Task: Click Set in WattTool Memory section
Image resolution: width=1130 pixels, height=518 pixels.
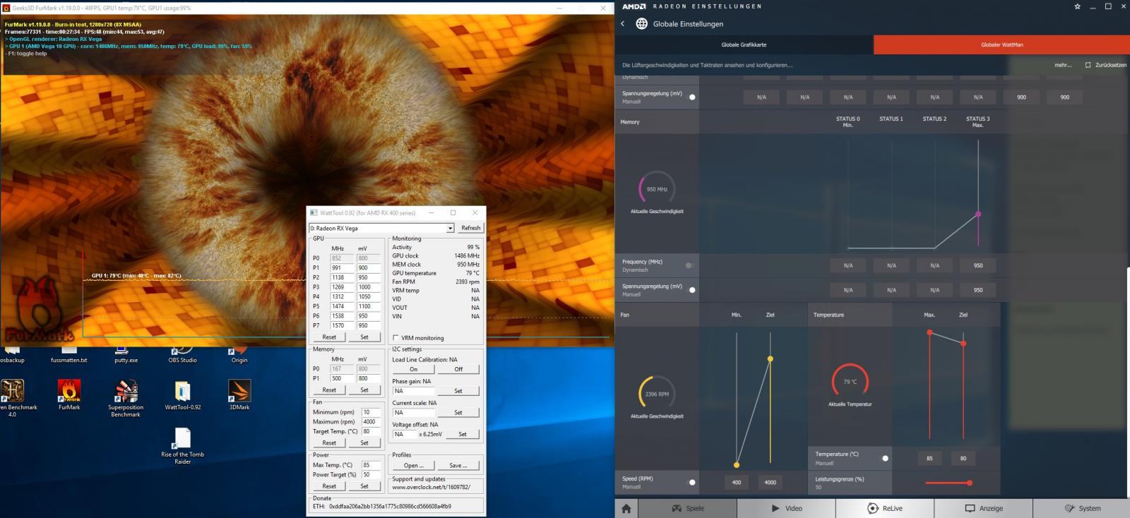Action: [364, 390]
